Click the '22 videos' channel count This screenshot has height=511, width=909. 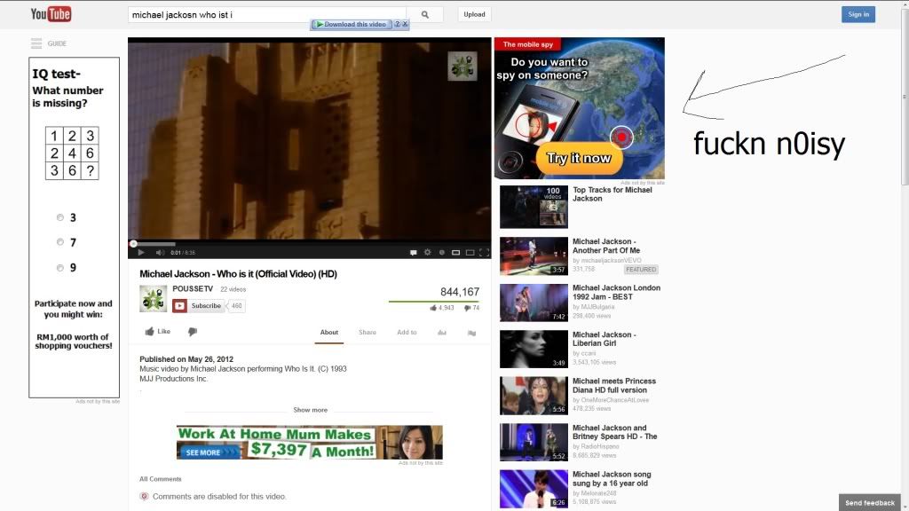click(x=233, y=289)
